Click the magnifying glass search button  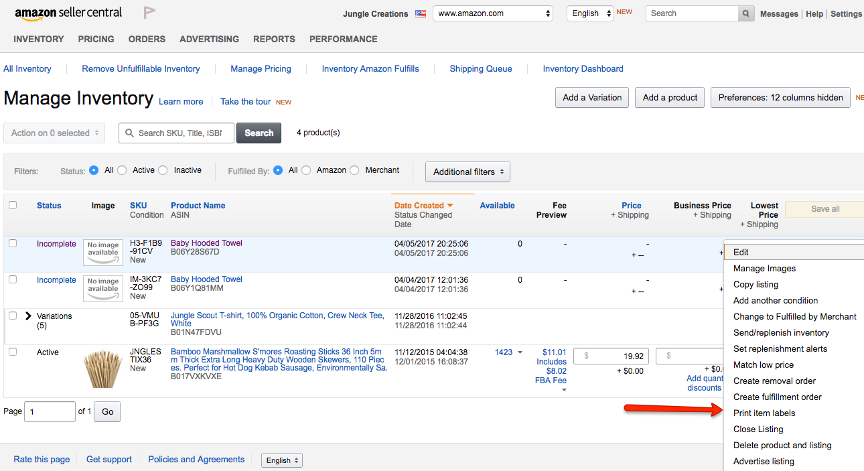[747, 13]
